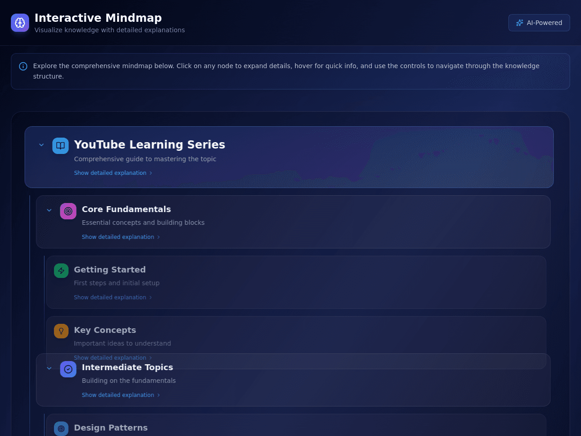Click 'Important ideas to understand' text

coord(123,343)
